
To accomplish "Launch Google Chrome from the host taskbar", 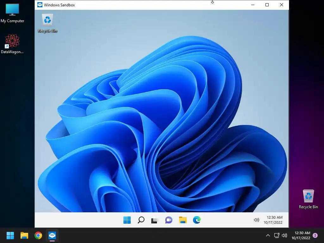I will [38, 235].
